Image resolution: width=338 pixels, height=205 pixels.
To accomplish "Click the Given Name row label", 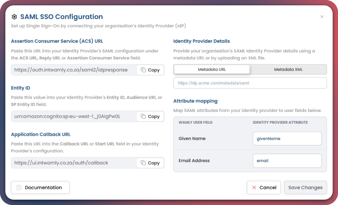I will pyautogui.click(x=192, y=139).
